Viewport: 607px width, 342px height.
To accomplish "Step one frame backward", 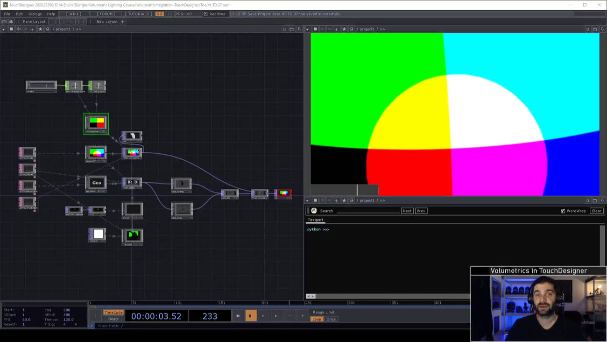I will click(263, 316).
